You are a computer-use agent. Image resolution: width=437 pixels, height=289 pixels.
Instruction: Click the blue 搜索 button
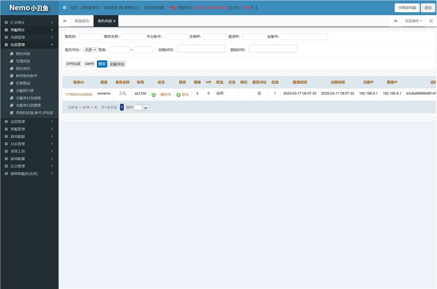tap(102, 64)
